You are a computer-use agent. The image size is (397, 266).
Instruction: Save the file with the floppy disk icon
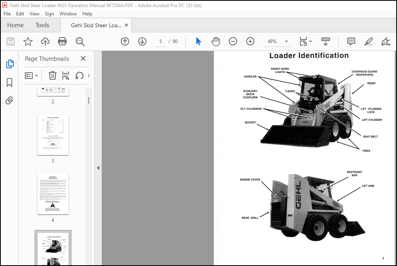11,41
